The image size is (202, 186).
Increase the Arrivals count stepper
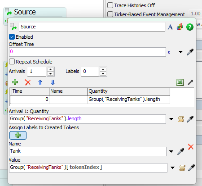[51, 70]
